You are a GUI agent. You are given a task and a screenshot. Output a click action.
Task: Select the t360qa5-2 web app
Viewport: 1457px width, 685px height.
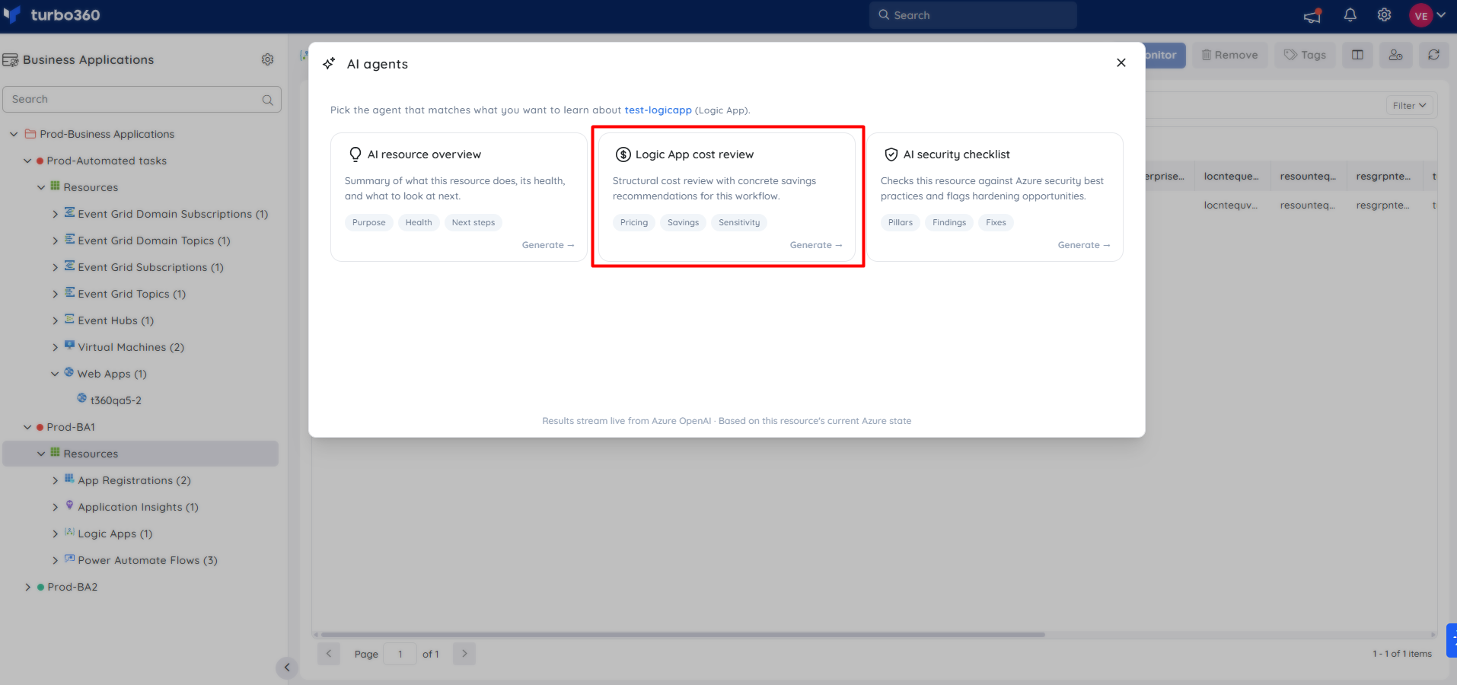tap(116, 400)
